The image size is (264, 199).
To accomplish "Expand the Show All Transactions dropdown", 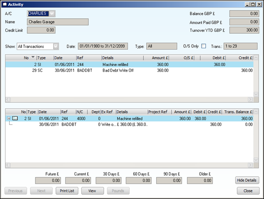I will (x=56, y=46).
